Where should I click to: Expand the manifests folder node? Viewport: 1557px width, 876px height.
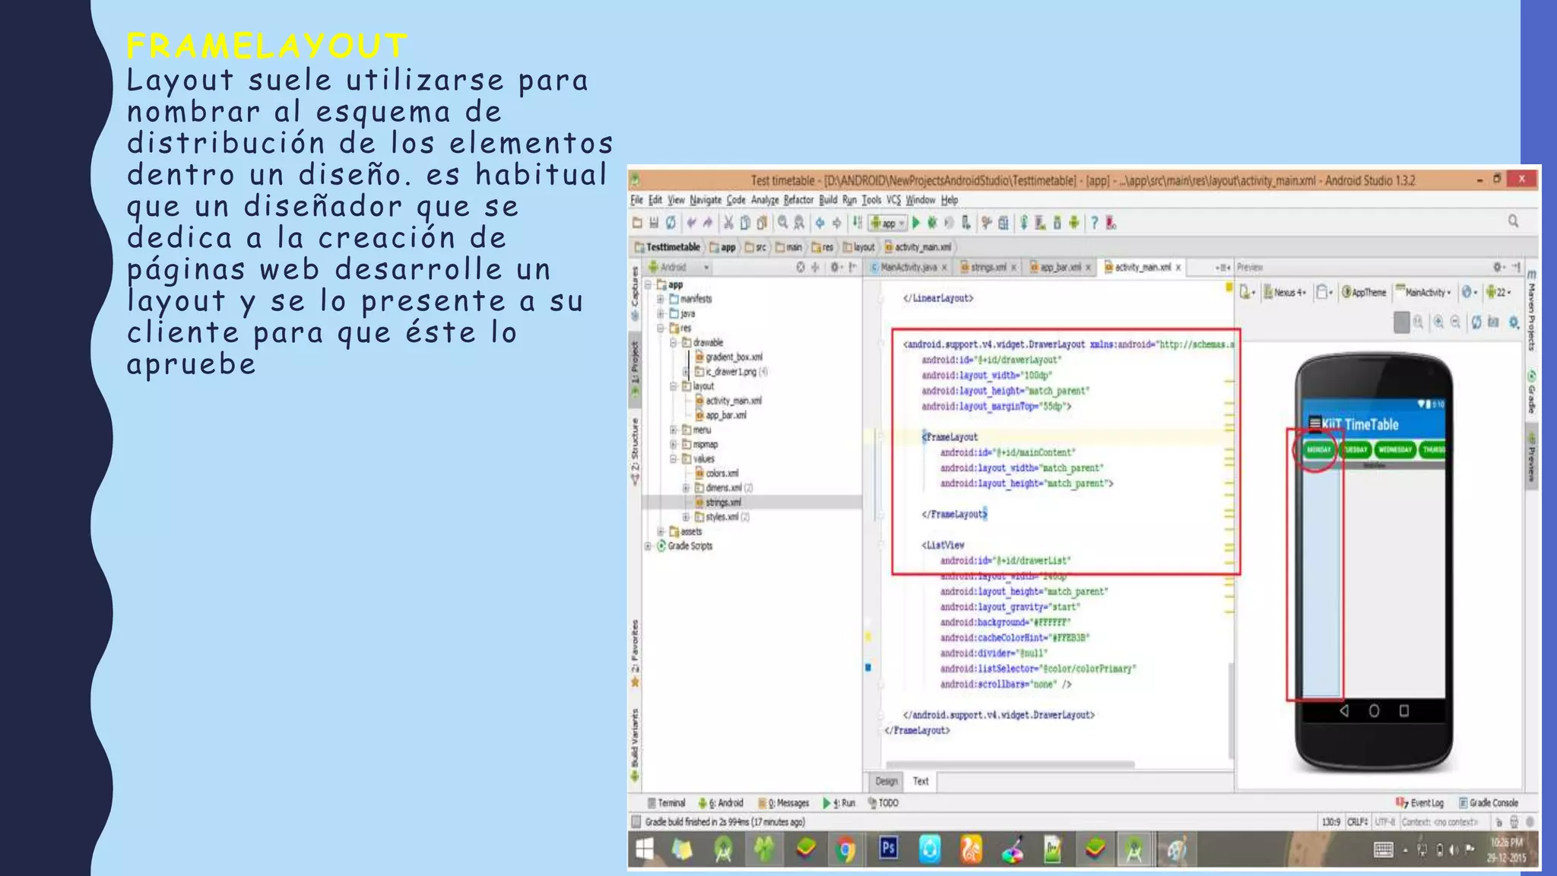tap(661, 299)
